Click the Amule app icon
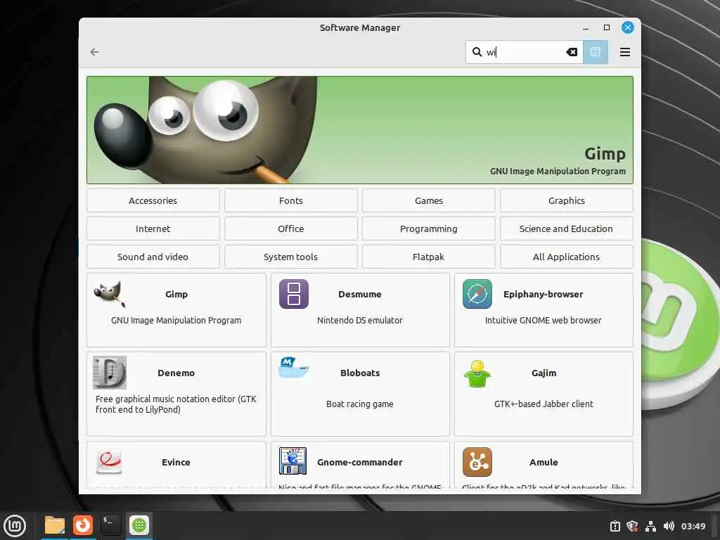Image resolution: width=720 pixels, height=540 pixels. tap(477, 462)
